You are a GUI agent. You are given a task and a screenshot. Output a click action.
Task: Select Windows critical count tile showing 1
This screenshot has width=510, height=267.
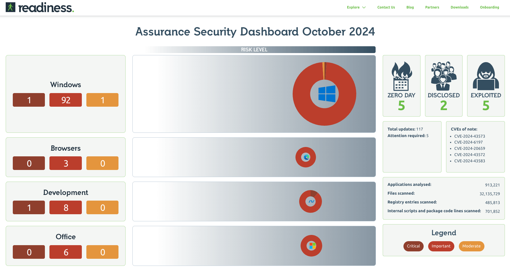[29, 100]
